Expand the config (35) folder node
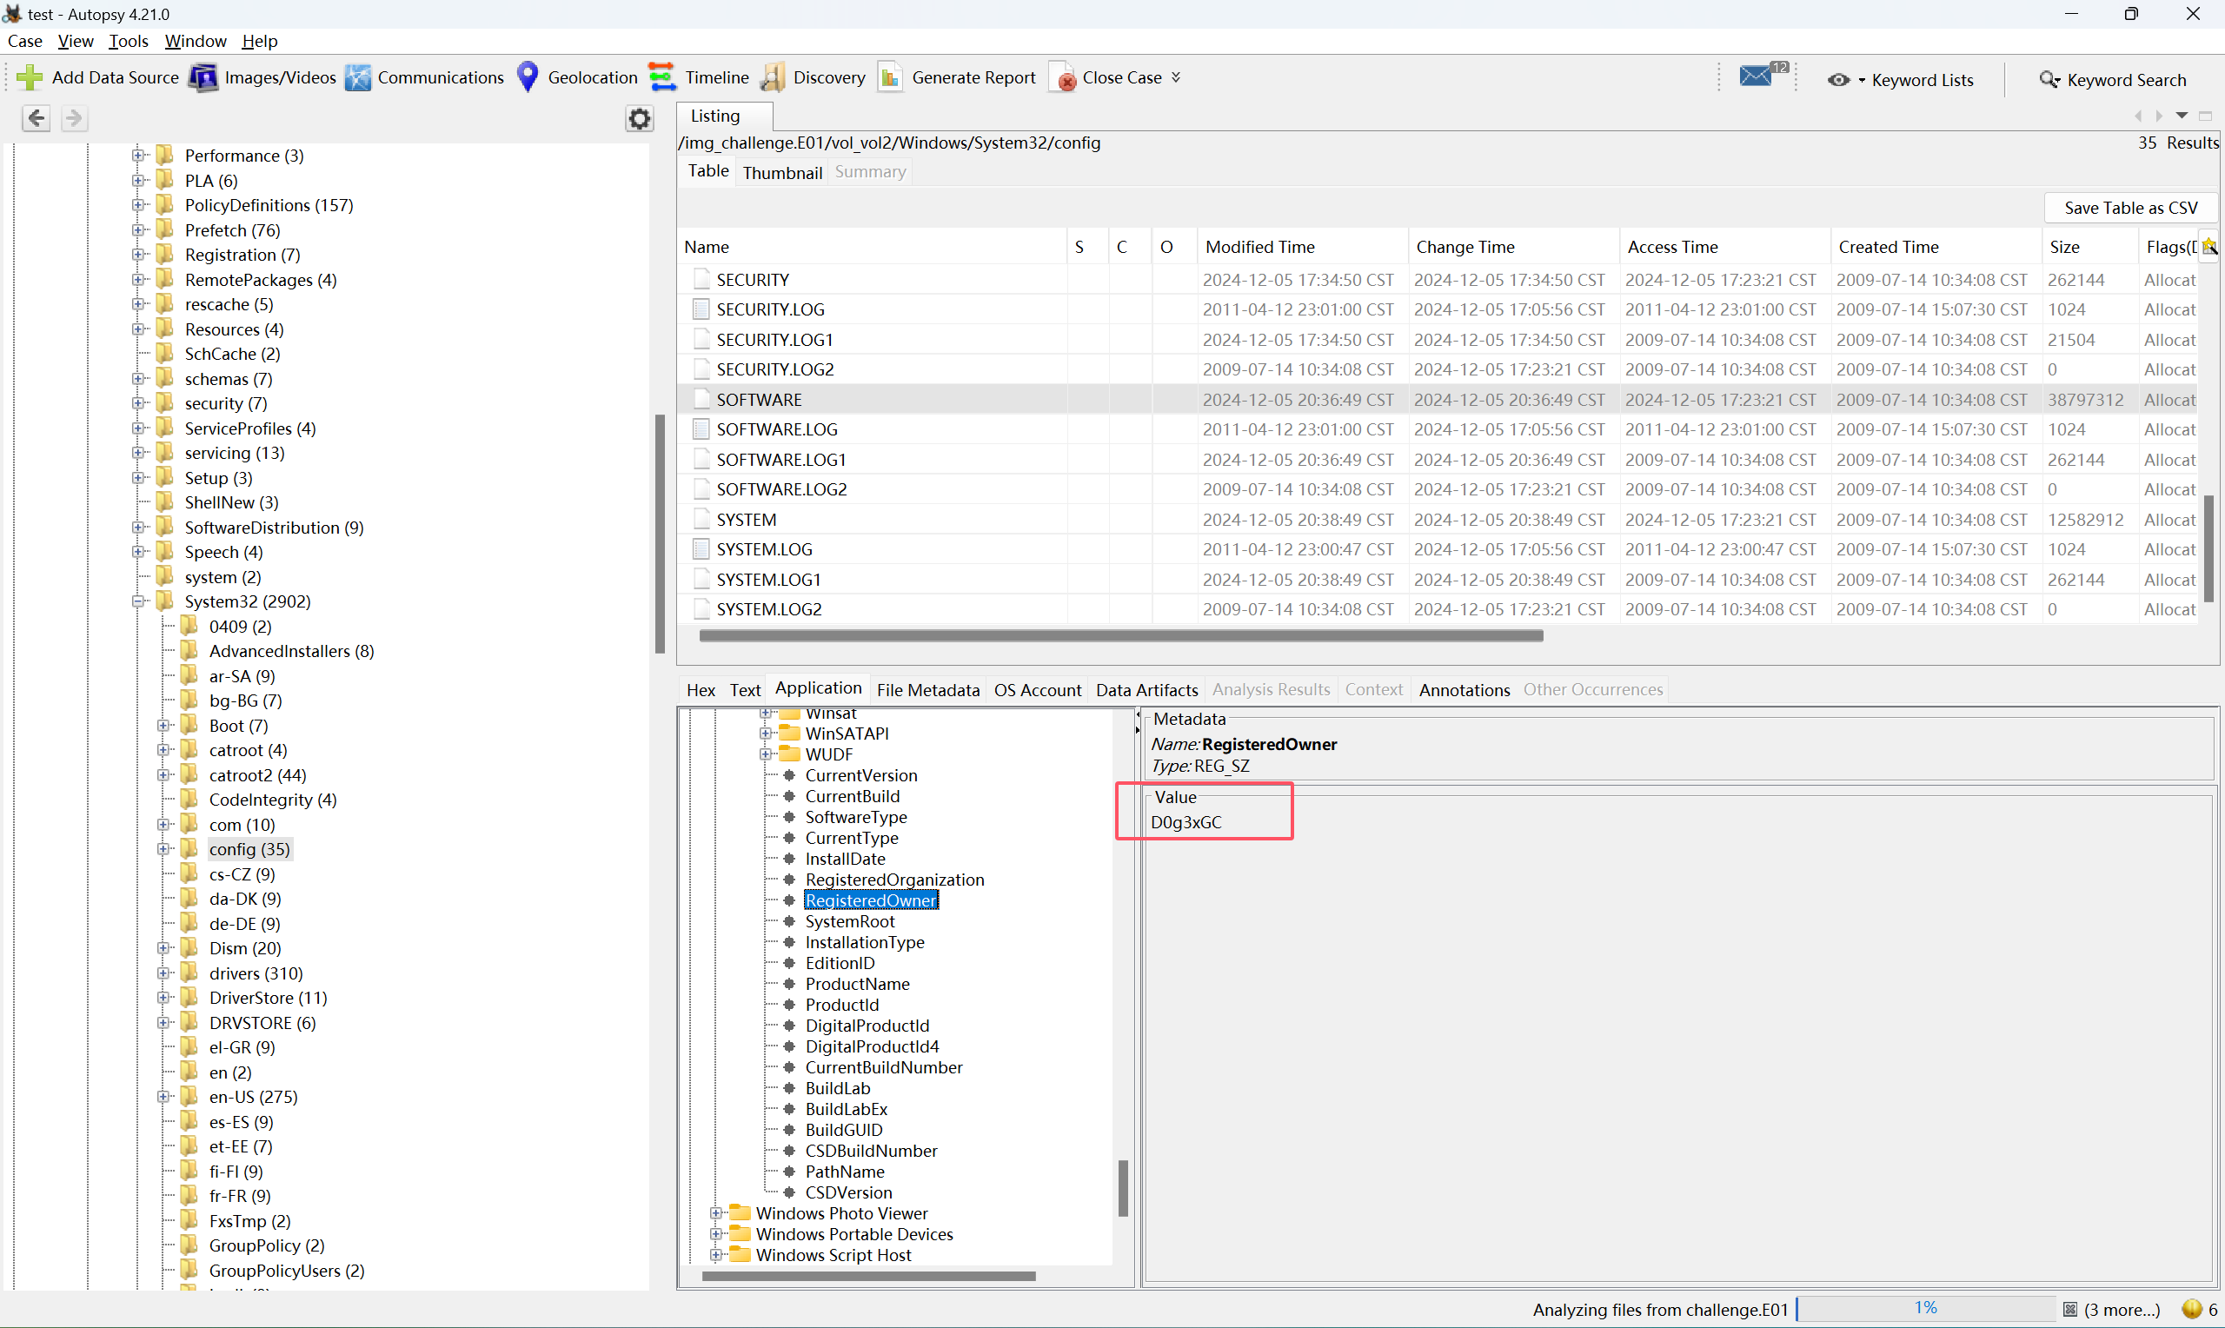This screenshot has height=1328, width=2225. coord(163,849)
